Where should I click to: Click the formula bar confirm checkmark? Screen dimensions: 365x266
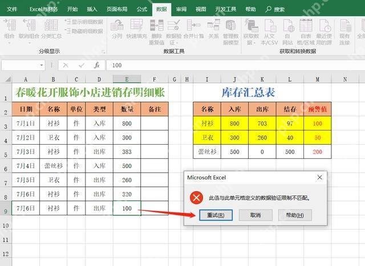(x=81, y=66)
